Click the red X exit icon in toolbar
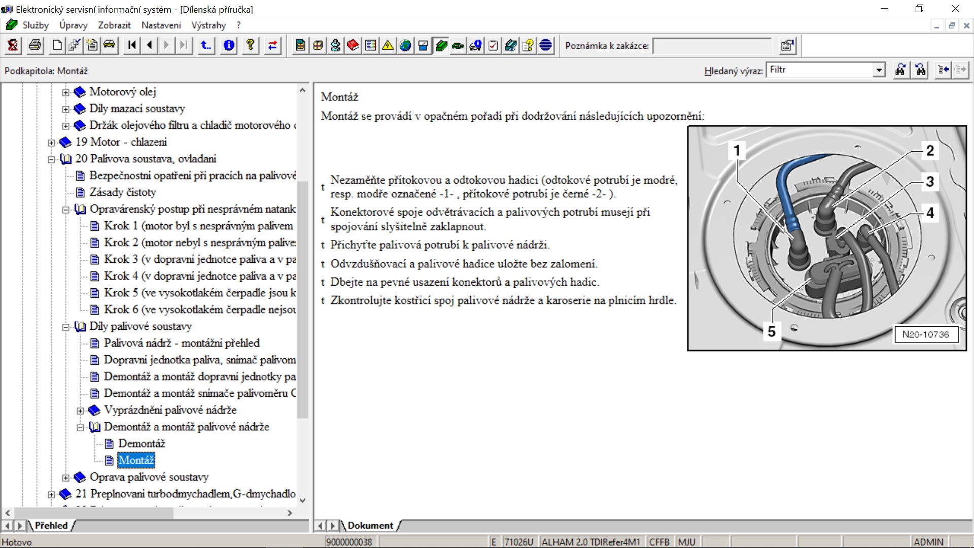 coord(13,46)
